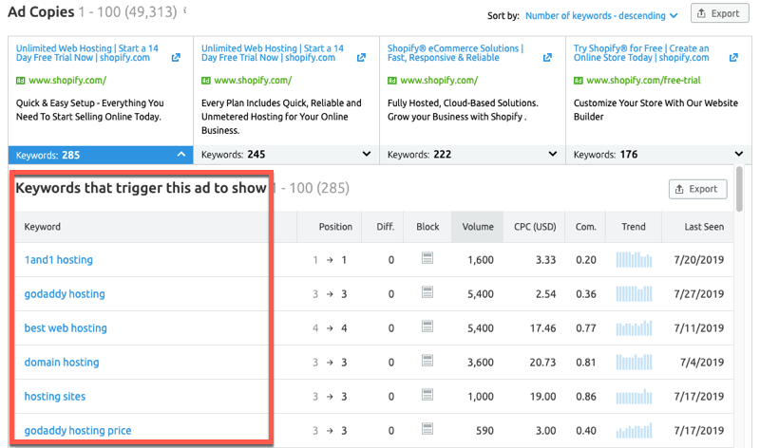
Task: Click external link icon for eCommerce Solutions ad
Action: pos(548,58)
